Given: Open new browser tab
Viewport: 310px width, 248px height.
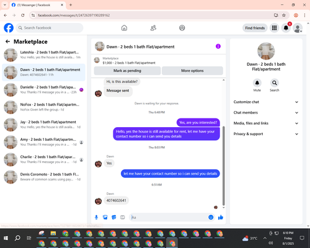Looking at the screenshot, I should click(x=71, y=5).
